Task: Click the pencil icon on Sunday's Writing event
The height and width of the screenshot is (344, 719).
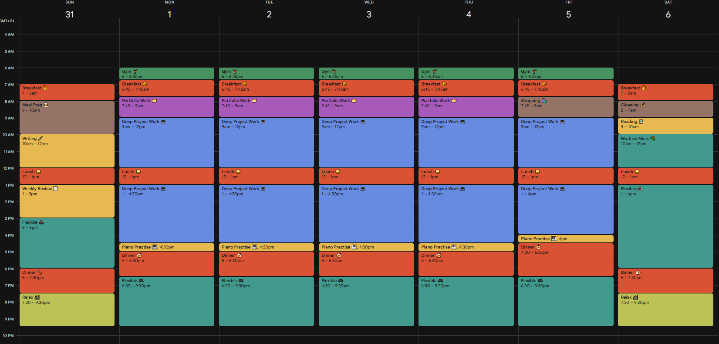Action: click(x=41, y=139)
